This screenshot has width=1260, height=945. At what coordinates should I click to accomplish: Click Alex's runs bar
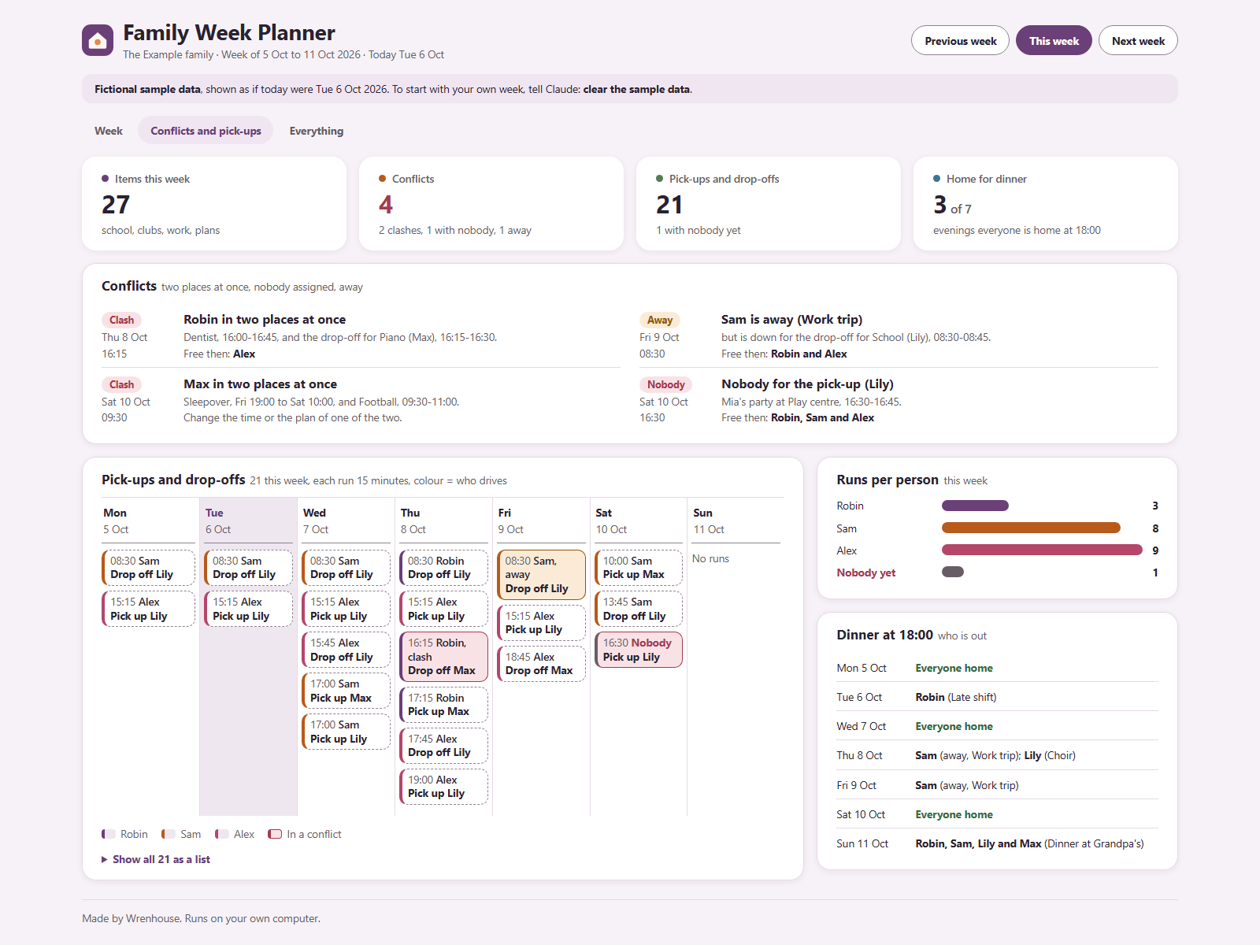1042,550
